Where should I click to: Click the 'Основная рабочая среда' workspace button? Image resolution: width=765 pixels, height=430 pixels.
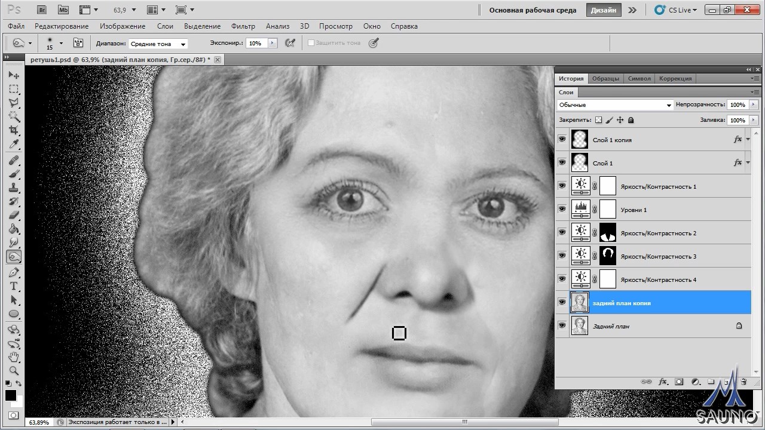coord(533,10)
